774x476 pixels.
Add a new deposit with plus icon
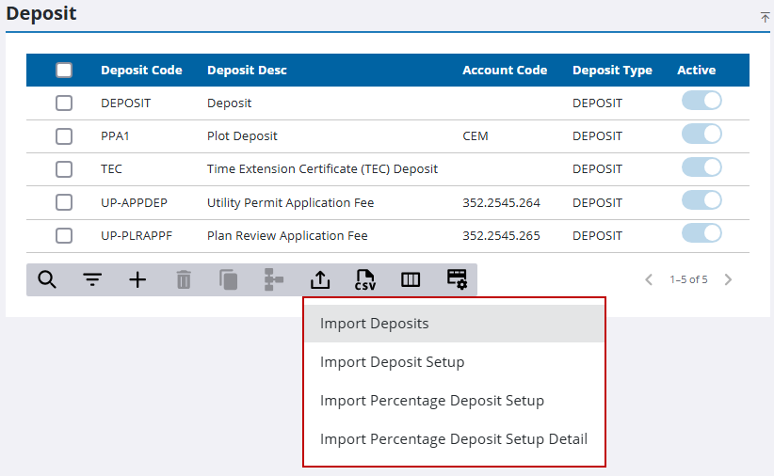[137, 279]
